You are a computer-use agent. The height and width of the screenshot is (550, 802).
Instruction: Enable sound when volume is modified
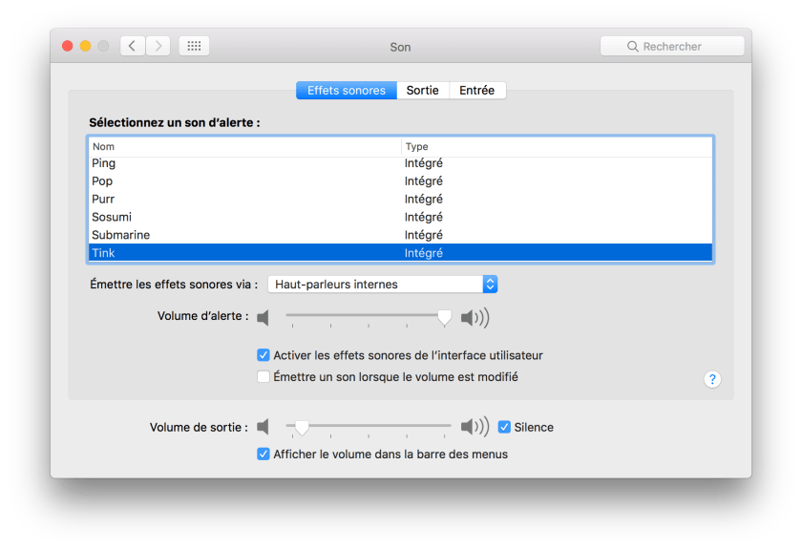point(264,377)
